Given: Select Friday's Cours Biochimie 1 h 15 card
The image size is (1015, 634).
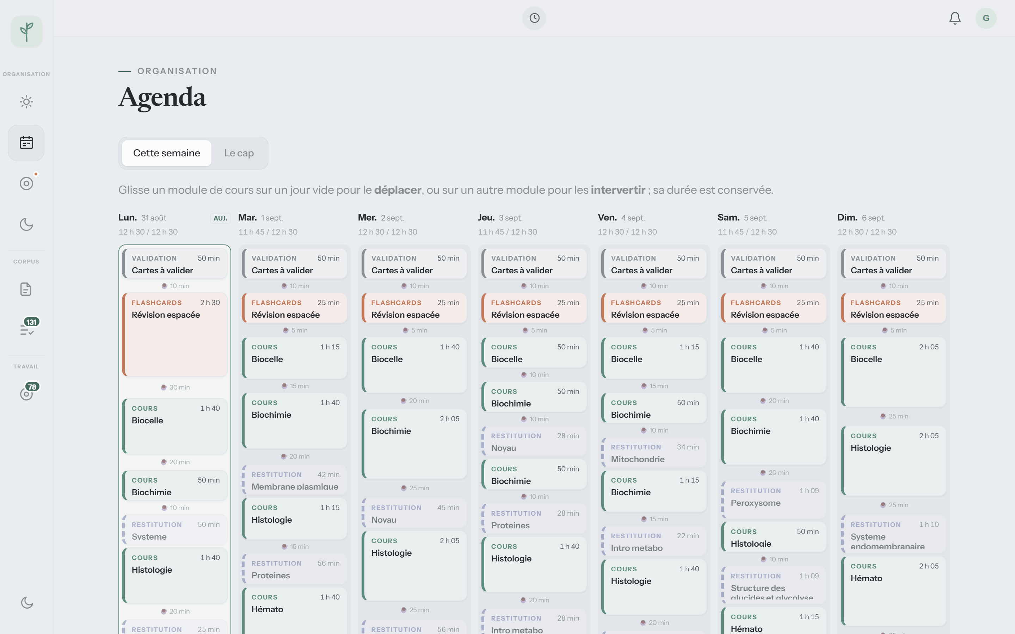Looking at the screenshot, I should point(654,491).
